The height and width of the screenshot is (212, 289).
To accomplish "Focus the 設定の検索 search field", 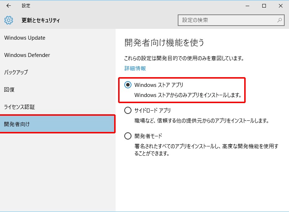I will pos(231,20).
